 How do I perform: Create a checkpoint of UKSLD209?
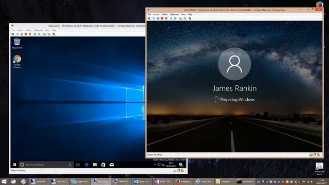point(180,18)
